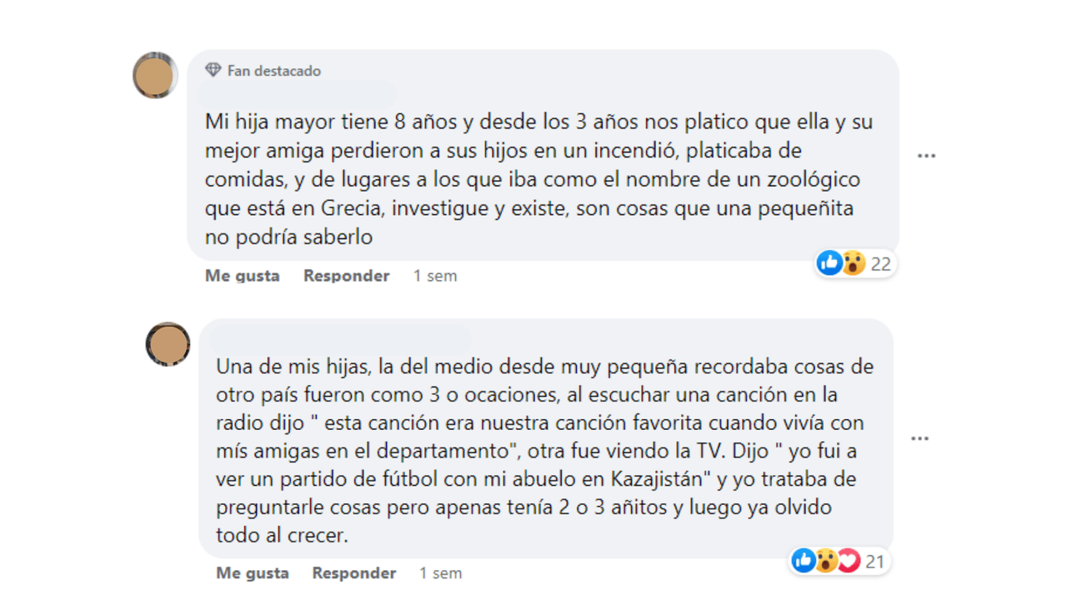
Task: Click the wow emoji on second comment
Action: (x=825, y=561)
